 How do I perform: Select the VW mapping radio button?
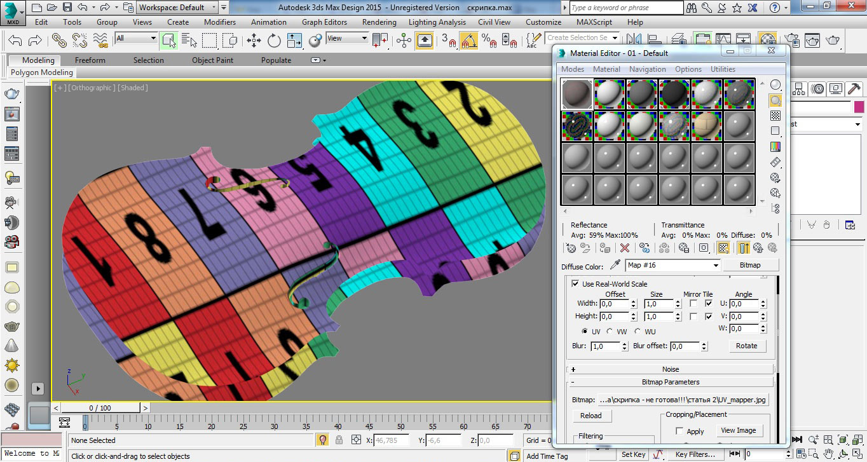click(x=610, y=332)
